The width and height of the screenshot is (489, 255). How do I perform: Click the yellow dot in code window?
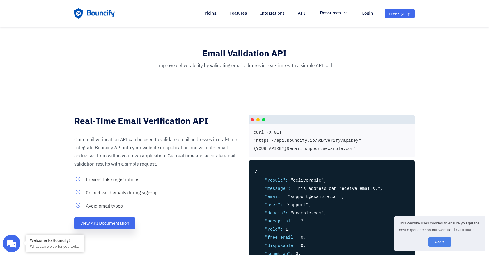click(258, 120)
